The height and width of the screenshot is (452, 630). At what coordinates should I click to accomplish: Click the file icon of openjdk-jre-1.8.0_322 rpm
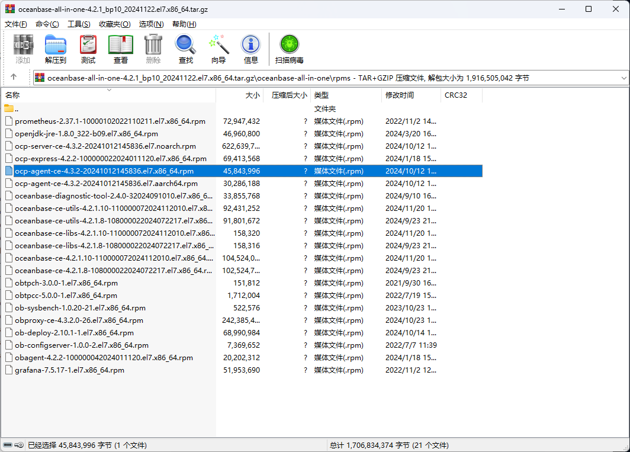click(9, 133)
